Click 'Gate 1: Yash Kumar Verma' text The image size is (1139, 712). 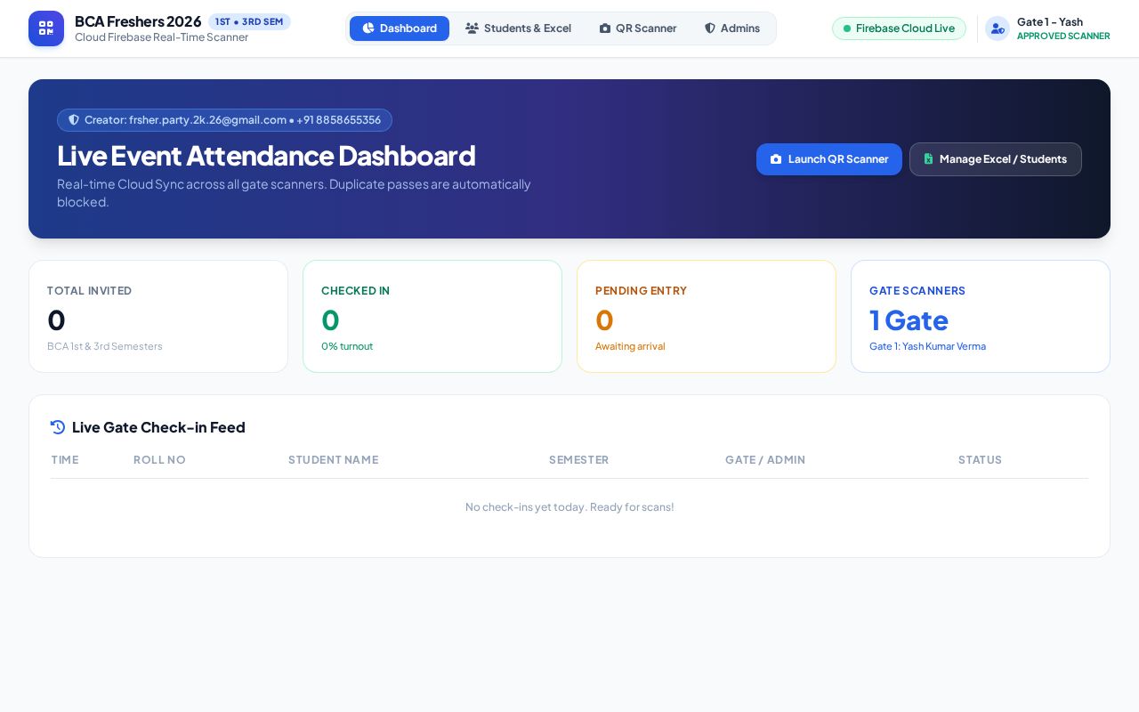(927, 346)
